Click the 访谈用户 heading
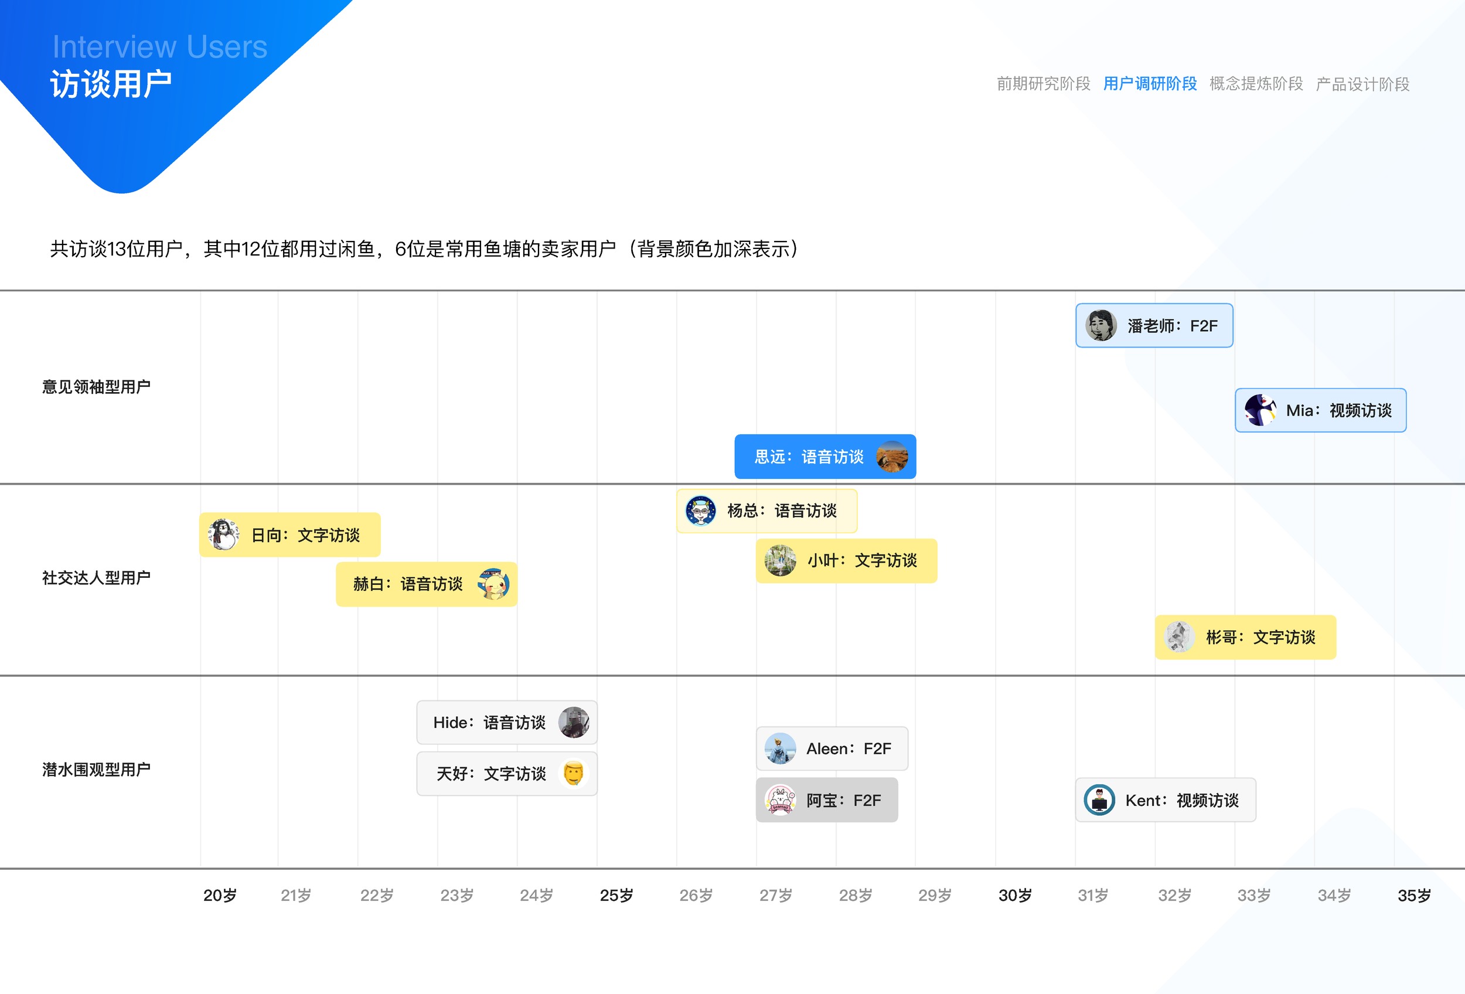The image size is (1465, 994). (111, 84)
